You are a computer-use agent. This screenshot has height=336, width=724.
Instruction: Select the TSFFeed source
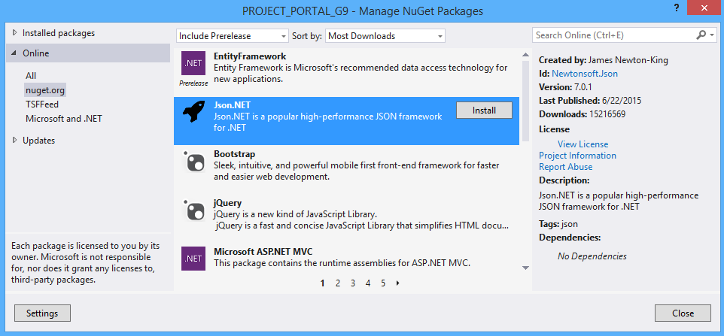[42, 104]
